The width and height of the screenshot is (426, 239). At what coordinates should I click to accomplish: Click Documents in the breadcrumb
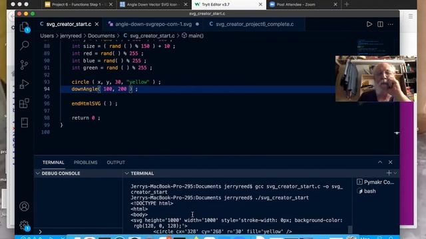(101, 36)
